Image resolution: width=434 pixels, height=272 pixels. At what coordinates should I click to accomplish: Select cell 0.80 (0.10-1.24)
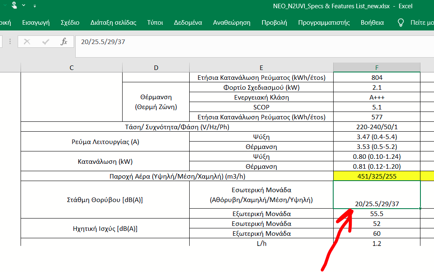point(377,156)
